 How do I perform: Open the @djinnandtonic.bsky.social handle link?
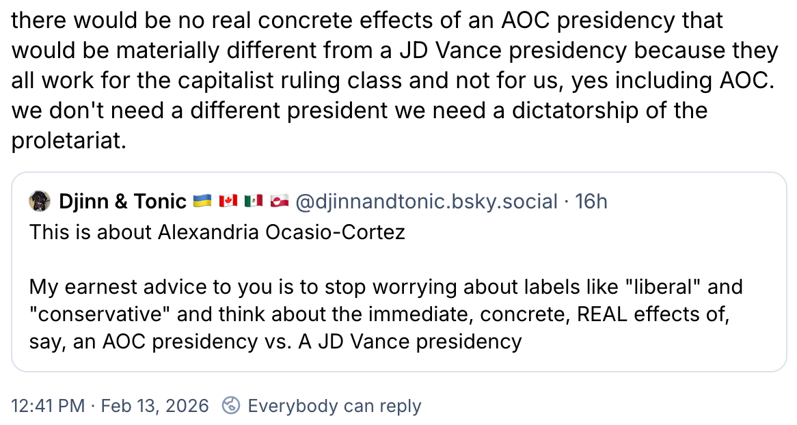click(427, 202)
